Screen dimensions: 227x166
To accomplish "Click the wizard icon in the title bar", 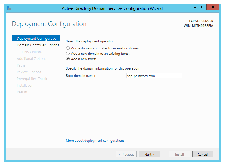I will click(x=9, y=8).
